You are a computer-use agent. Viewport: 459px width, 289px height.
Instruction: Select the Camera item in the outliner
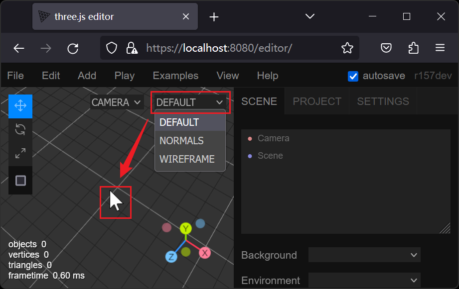(x=272, y=138)
